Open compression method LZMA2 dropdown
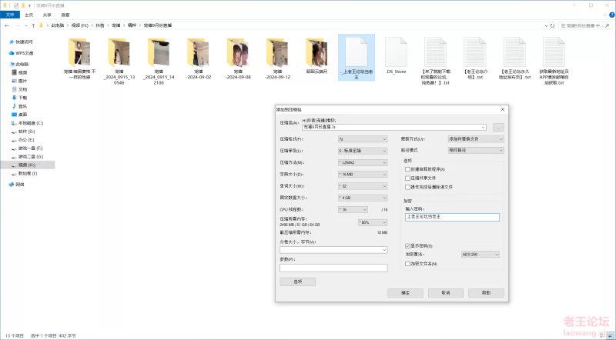 (363, 162)
